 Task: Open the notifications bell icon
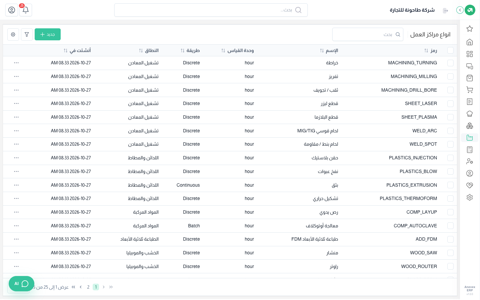26,10
